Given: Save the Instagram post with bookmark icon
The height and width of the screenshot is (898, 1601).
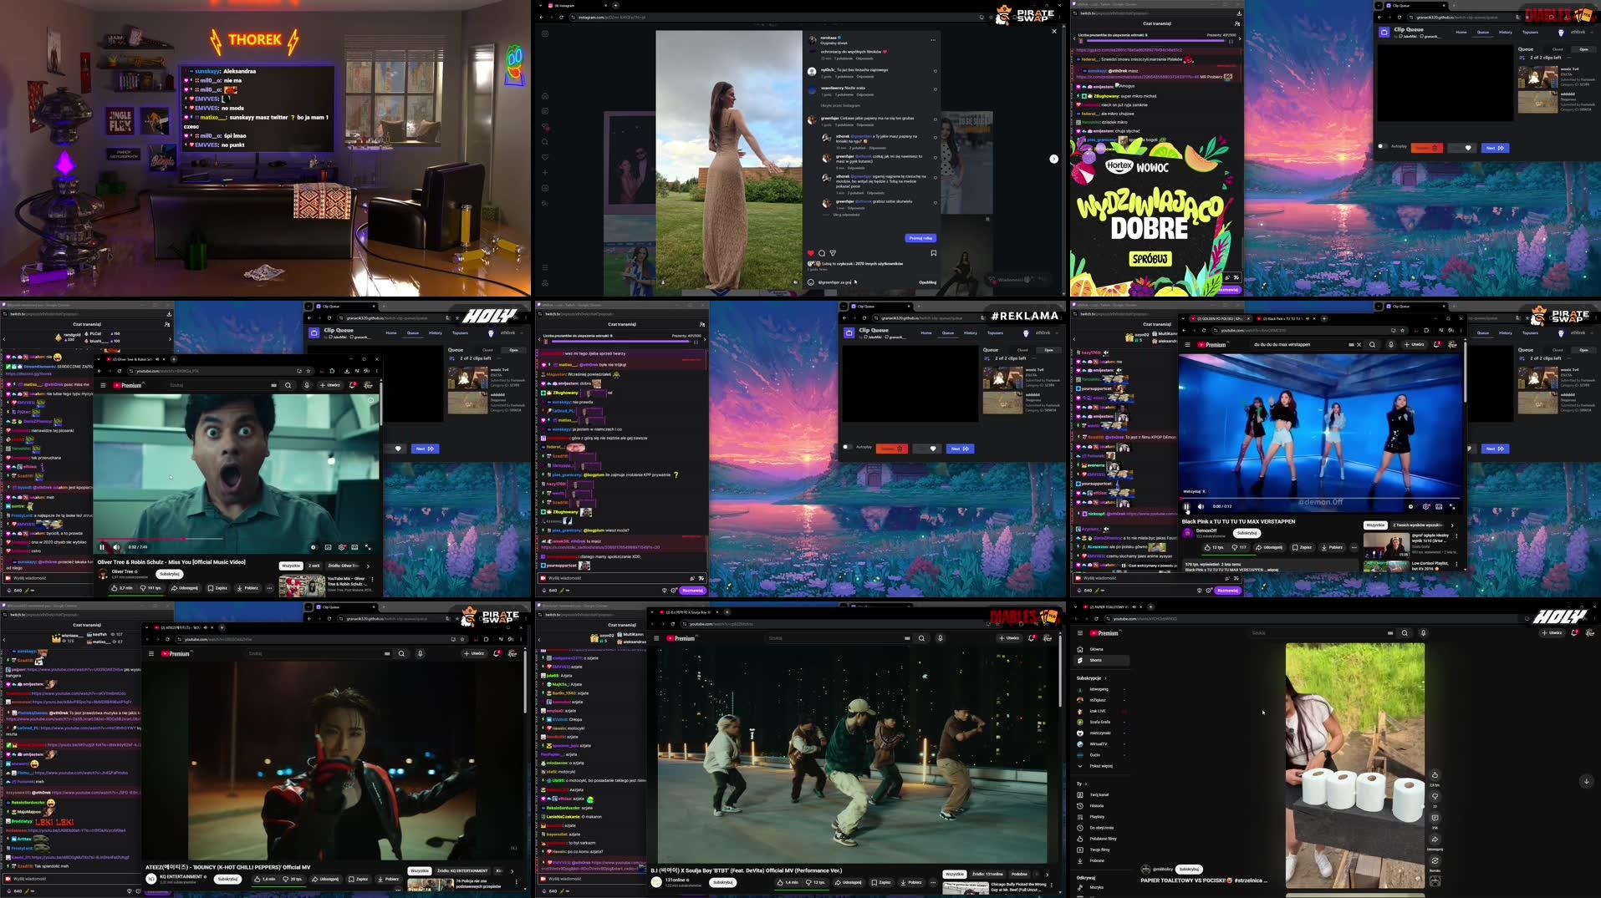Looking at the screenshot, I should (933, 253).
